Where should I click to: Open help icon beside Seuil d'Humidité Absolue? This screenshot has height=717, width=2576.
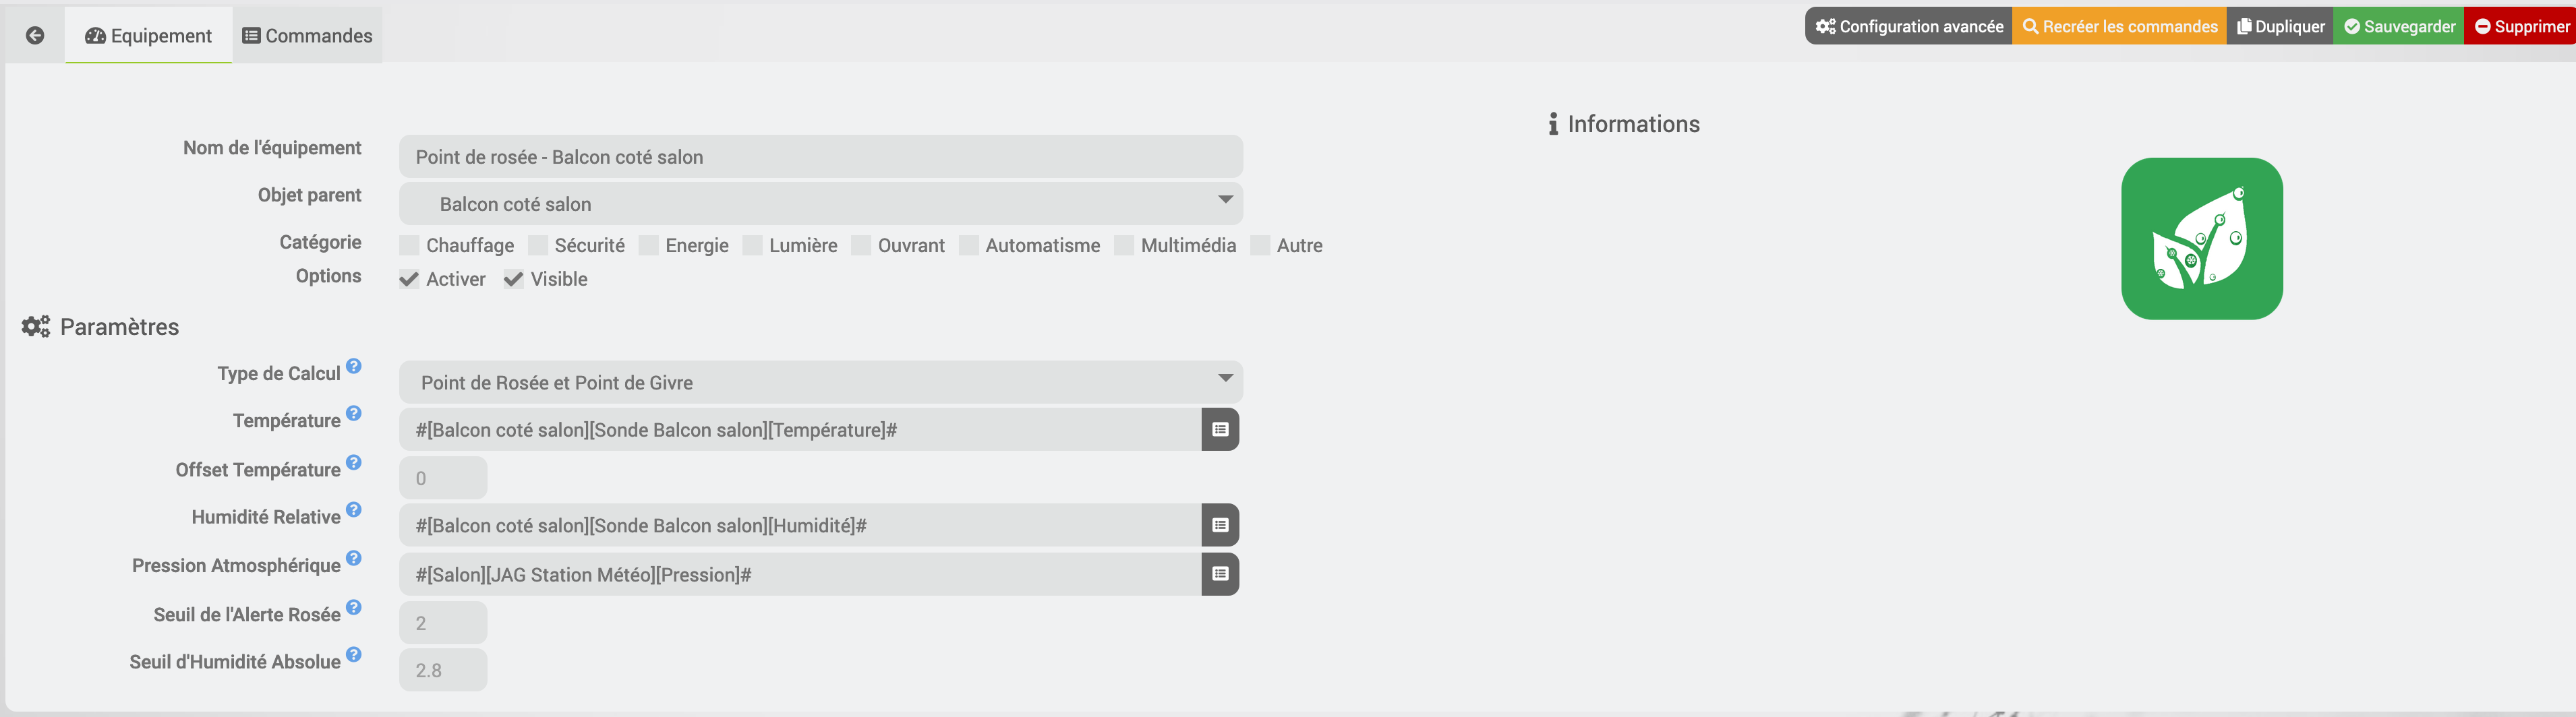pyautogui.click(x=354, y=655)
